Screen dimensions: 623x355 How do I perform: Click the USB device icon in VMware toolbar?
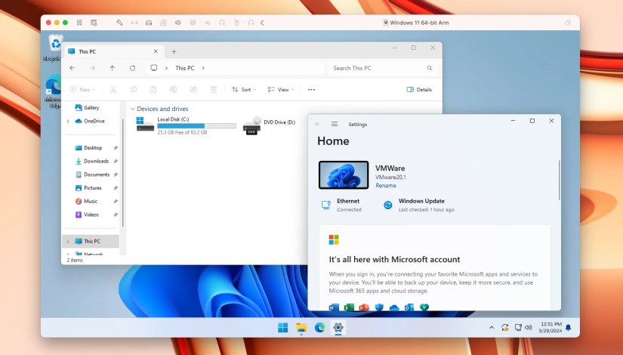207,23
